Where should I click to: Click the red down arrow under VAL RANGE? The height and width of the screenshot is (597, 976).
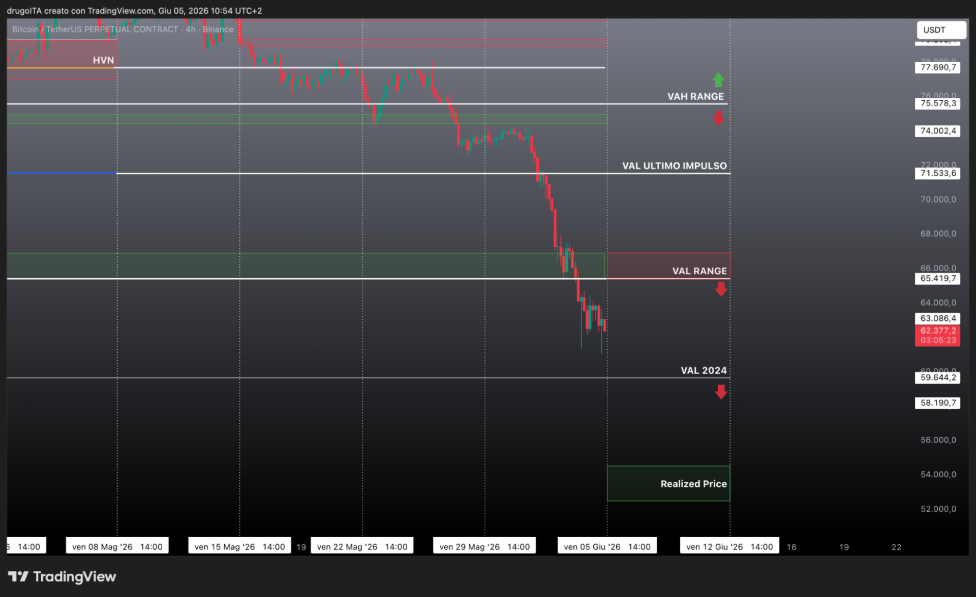(721, 289)
